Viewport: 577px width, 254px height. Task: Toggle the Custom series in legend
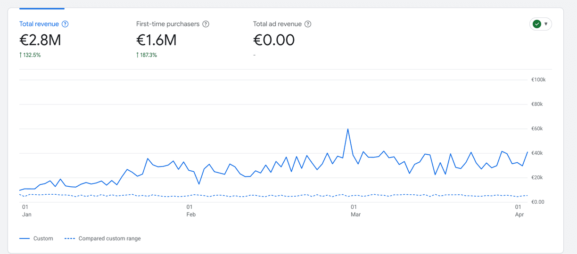pos(36,238)
